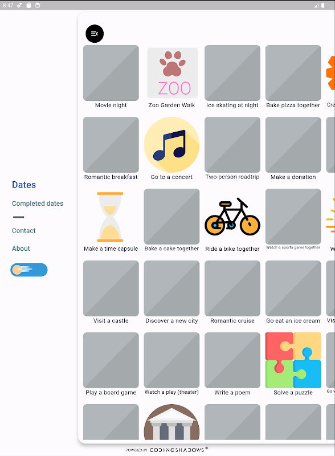Image resolution: width=335 pixels, height=456 pixels.
Task: Open the colorful puzzle pieces icon
Action: (x=293, y=360)
